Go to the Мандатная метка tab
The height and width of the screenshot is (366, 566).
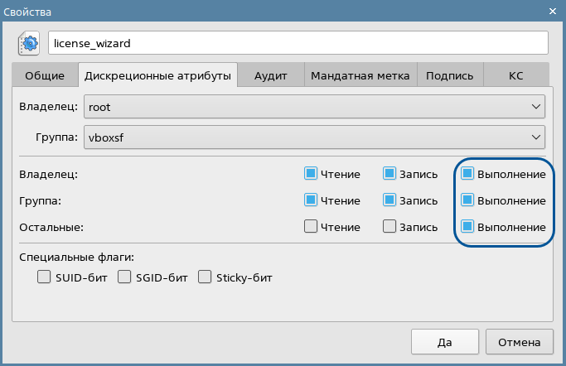tap(360, 76)
